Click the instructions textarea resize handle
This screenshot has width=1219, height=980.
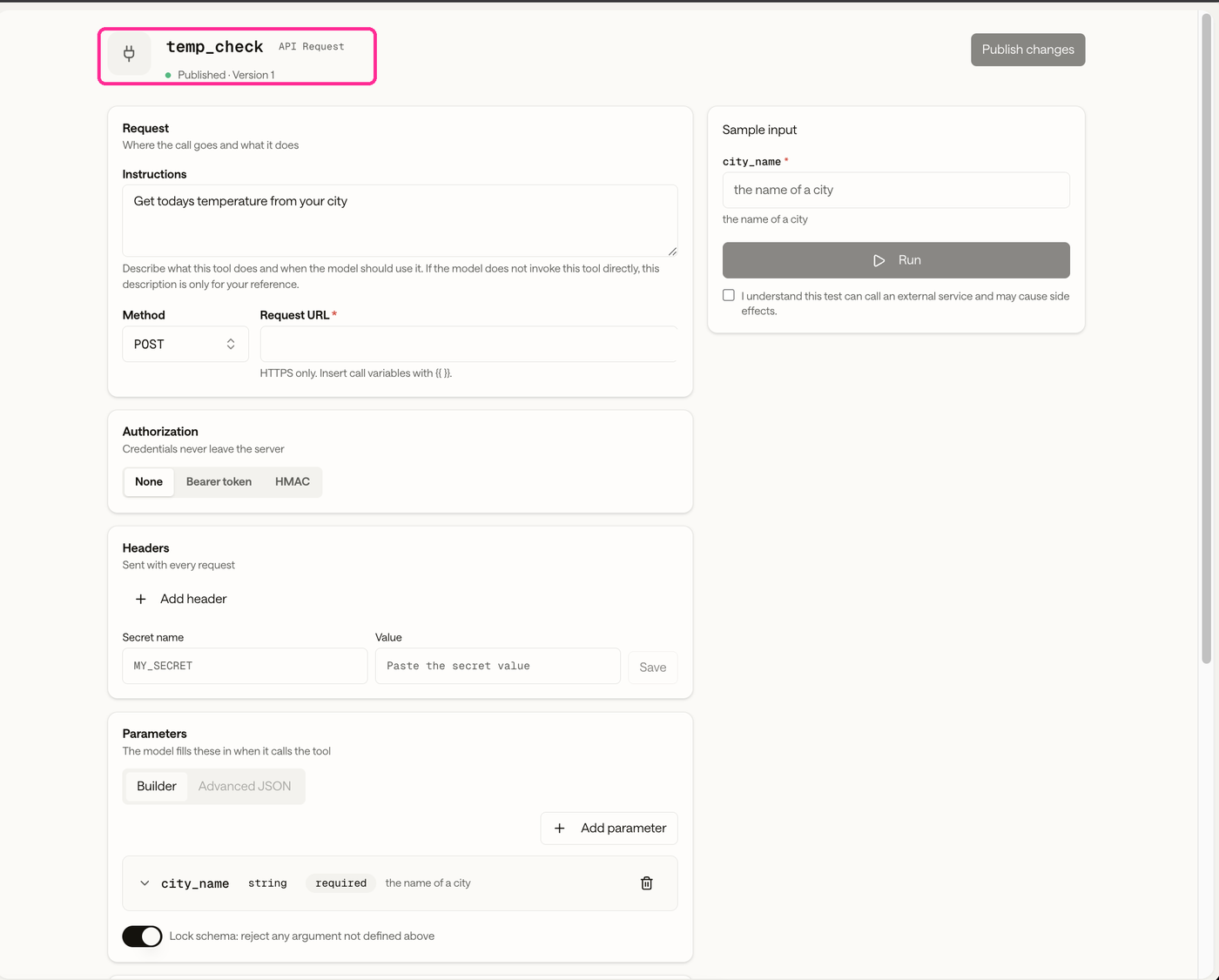point(672,251)
